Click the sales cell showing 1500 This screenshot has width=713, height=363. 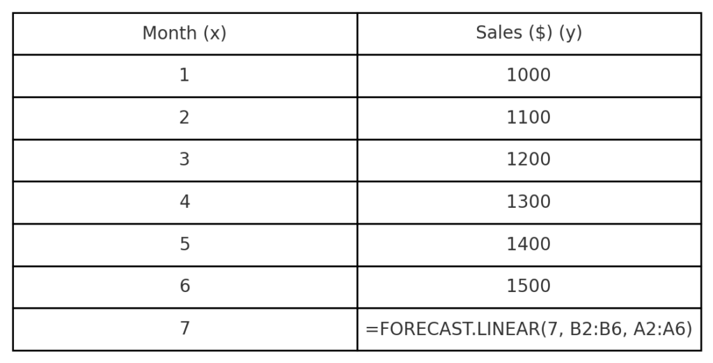pos(528,287)
